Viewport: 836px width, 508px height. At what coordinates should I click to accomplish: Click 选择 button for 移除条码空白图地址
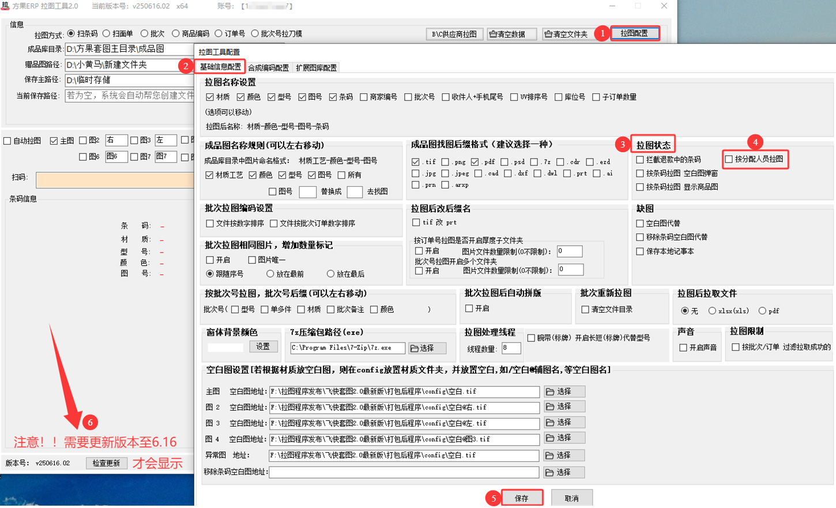pyautogui.click(x=564, y=472)
